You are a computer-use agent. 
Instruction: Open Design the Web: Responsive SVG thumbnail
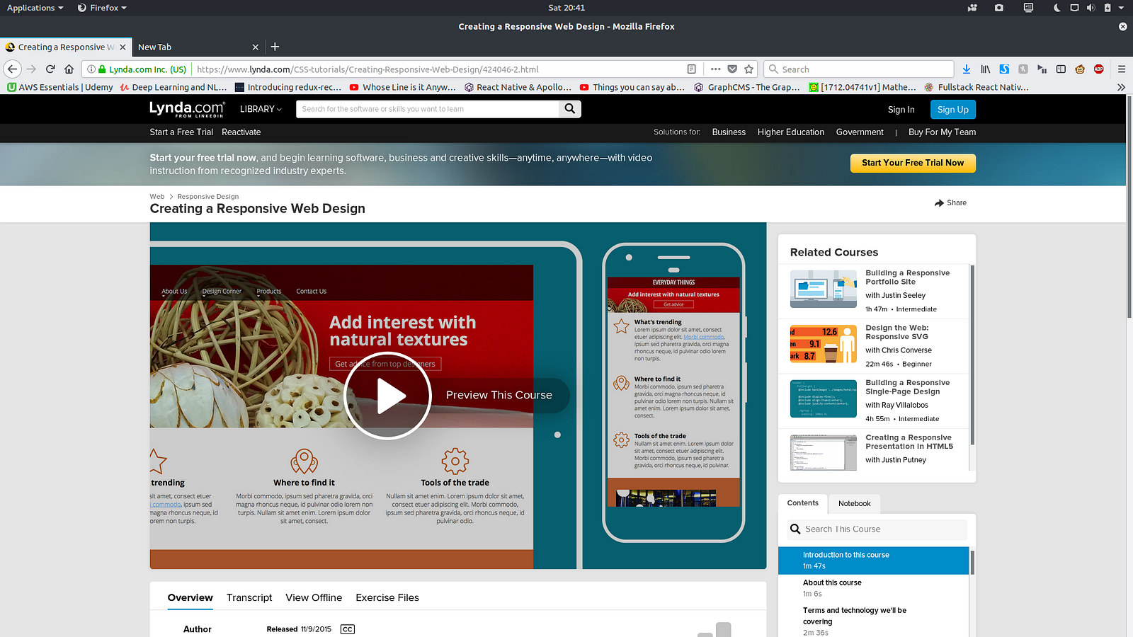[x=824, y=345]
